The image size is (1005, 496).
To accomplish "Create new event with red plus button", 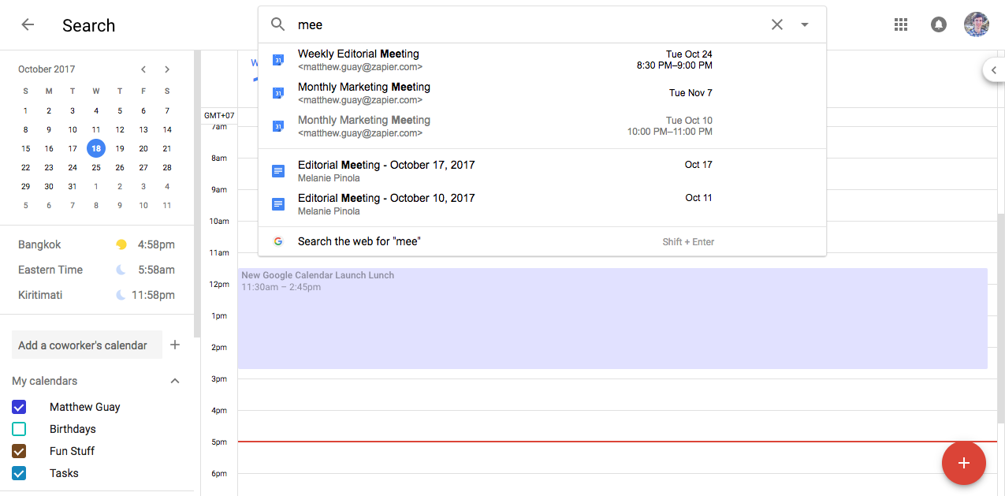I will click(963, 463).
